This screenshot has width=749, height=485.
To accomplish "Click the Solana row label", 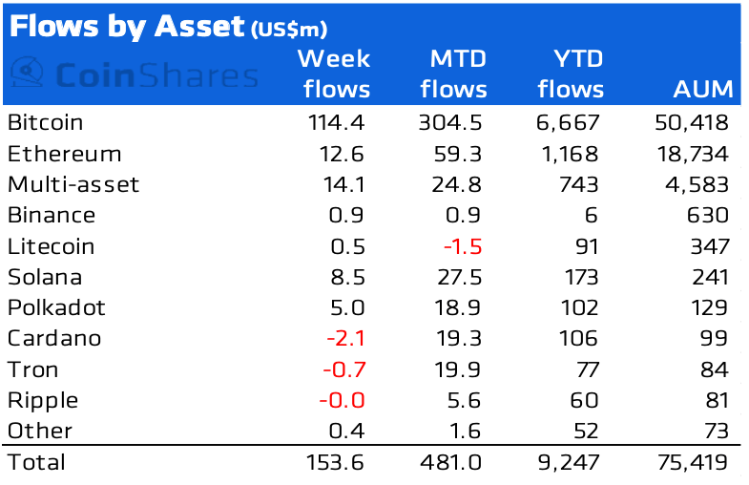I will [x=44, y=277].
